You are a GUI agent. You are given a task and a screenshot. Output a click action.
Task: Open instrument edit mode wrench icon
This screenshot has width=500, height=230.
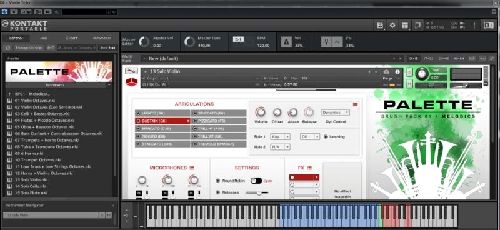(131, 71)
